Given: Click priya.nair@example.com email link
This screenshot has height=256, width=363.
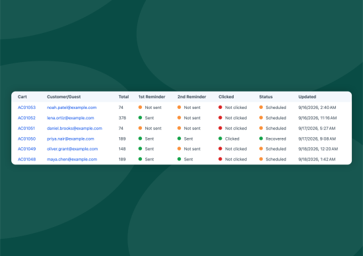Looking at the screenshot, I should [71, 139].
